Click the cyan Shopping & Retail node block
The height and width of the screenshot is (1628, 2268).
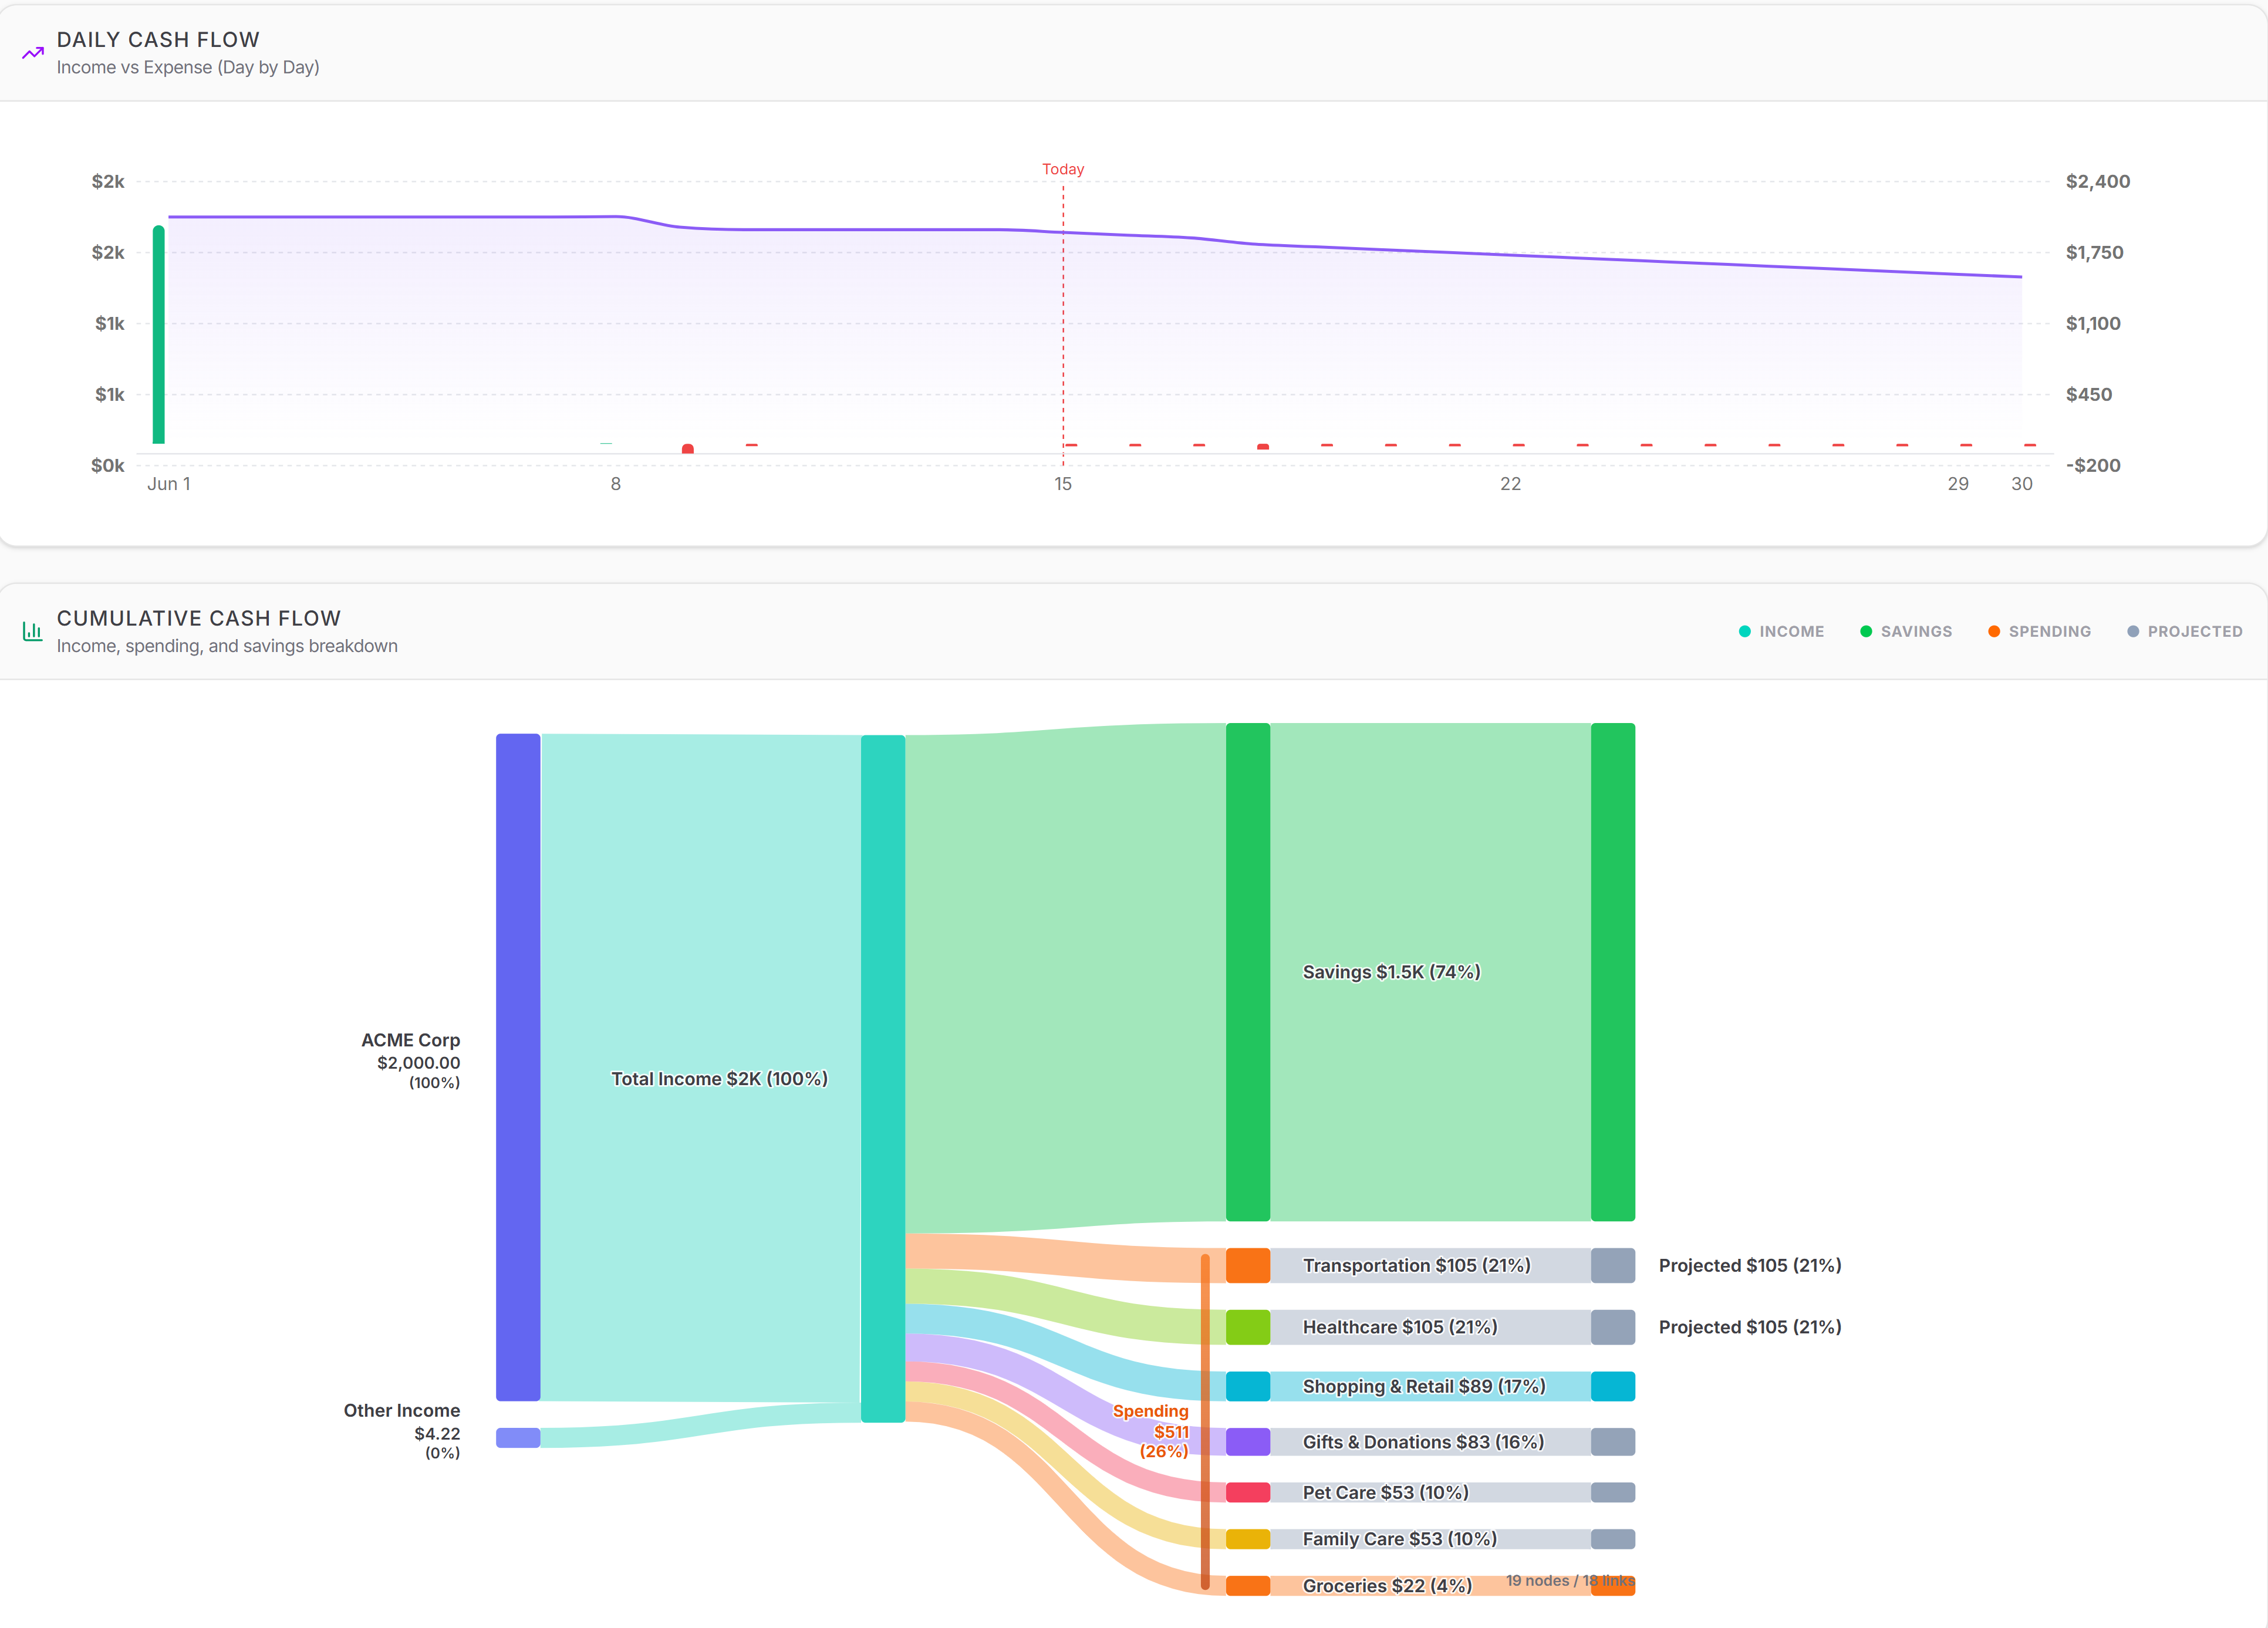1248,1386
